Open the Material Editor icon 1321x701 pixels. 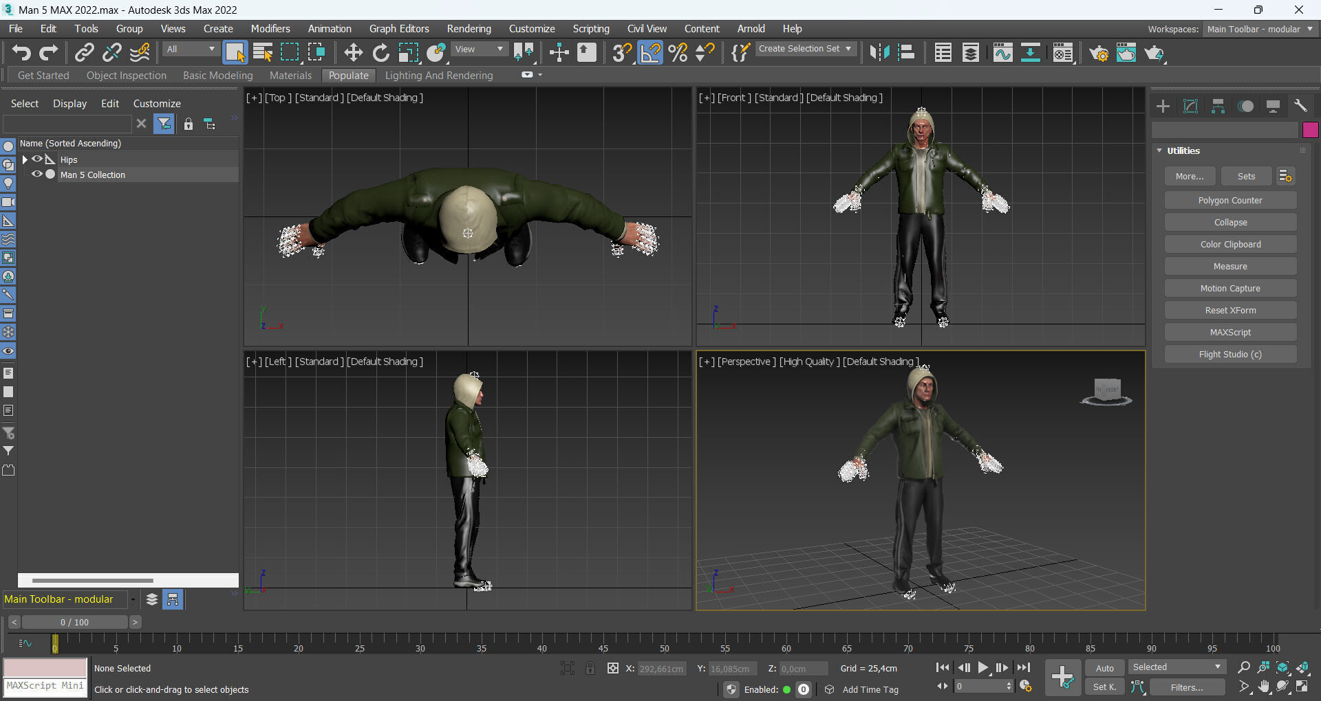1063,53
